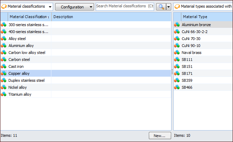Sort by Material Classification column header
This screenshot has width=233, height=142.
click(x=29, y=17)
